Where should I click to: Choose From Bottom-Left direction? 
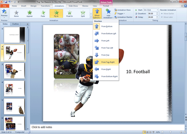coord(106,33)
